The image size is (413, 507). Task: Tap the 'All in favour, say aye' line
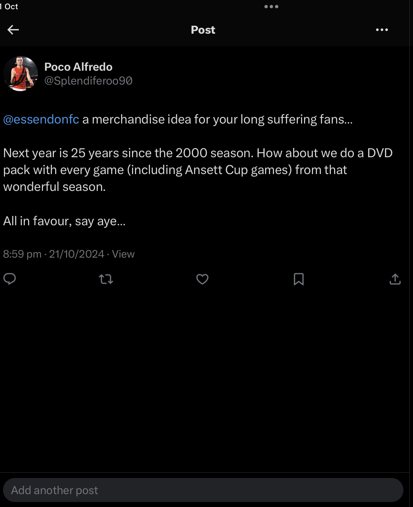[x=64, y=221]
